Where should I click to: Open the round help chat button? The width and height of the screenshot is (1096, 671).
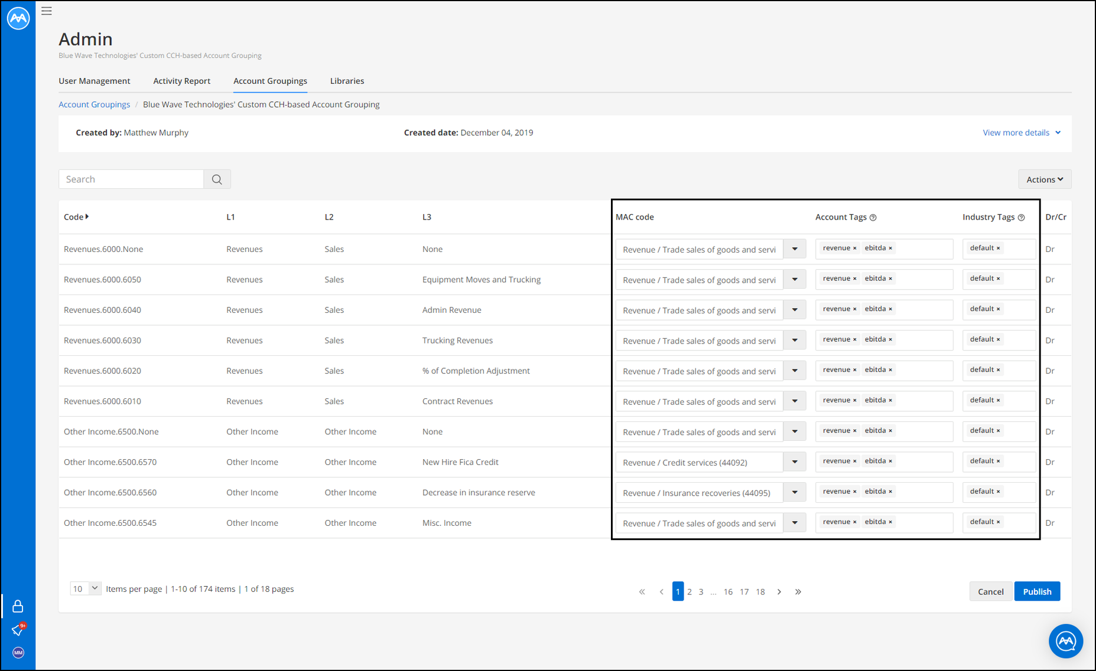pyautogui.click(x=1066, y=641)
